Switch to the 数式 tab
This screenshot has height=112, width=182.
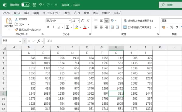(x=67, y=13)
